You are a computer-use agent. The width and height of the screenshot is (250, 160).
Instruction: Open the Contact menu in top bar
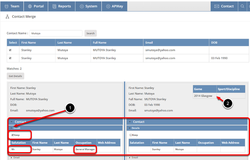224,6
